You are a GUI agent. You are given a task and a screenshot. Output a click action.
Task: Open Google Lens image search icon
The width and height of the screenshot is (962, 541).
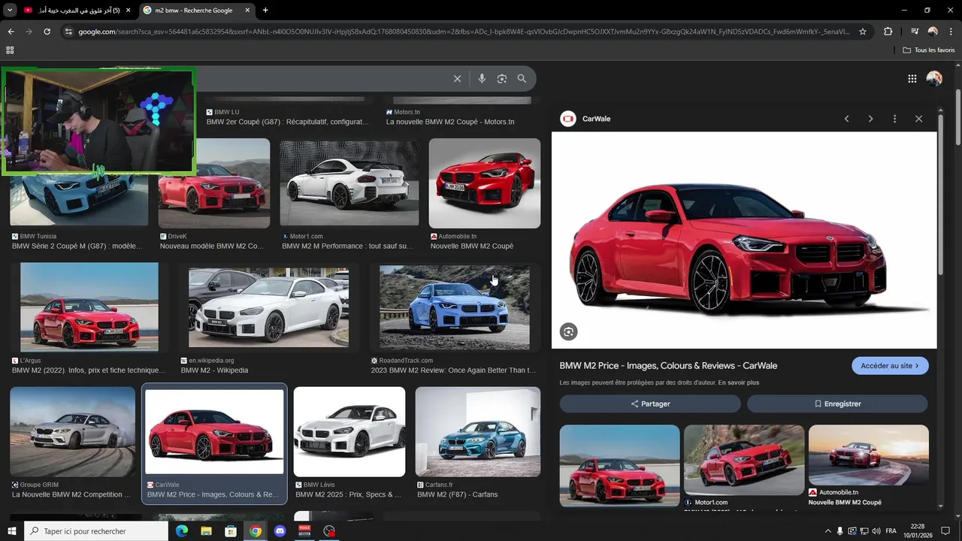pos(502,79)
